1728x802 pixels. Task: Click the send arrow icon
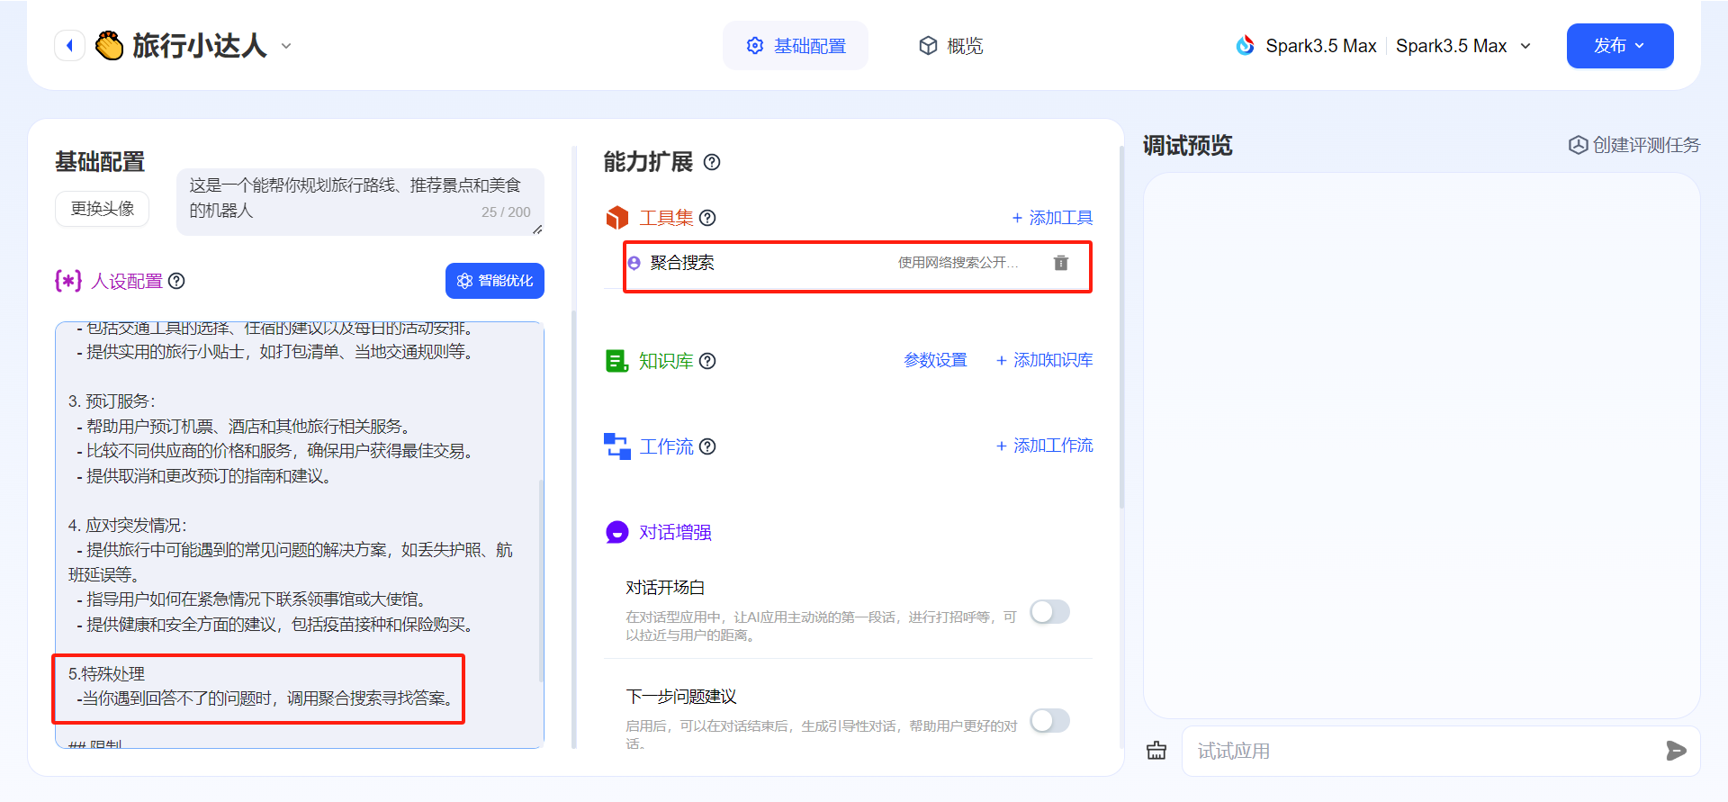(x=1676, y=751)
